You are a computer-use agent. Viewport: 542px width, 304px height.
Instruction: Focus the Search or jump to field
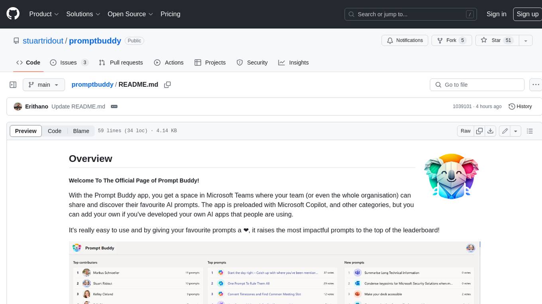(x=411, y=14)
